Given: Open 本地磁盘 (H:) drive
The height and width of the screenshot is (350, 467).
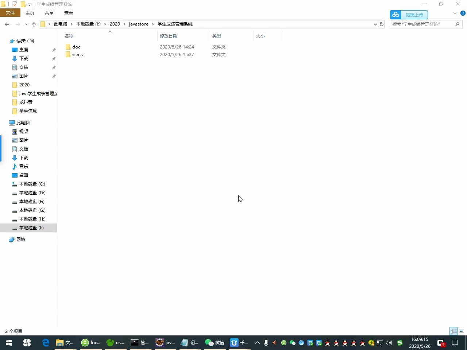Looking at the screenshot, I should (x=32, y=219).
